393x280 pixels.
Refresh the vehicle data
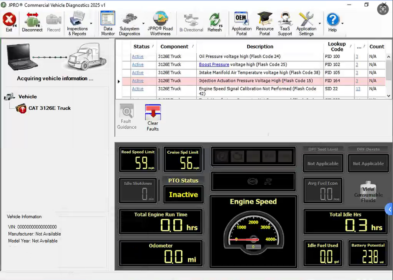pyautogui.click(x=215, y=23)
